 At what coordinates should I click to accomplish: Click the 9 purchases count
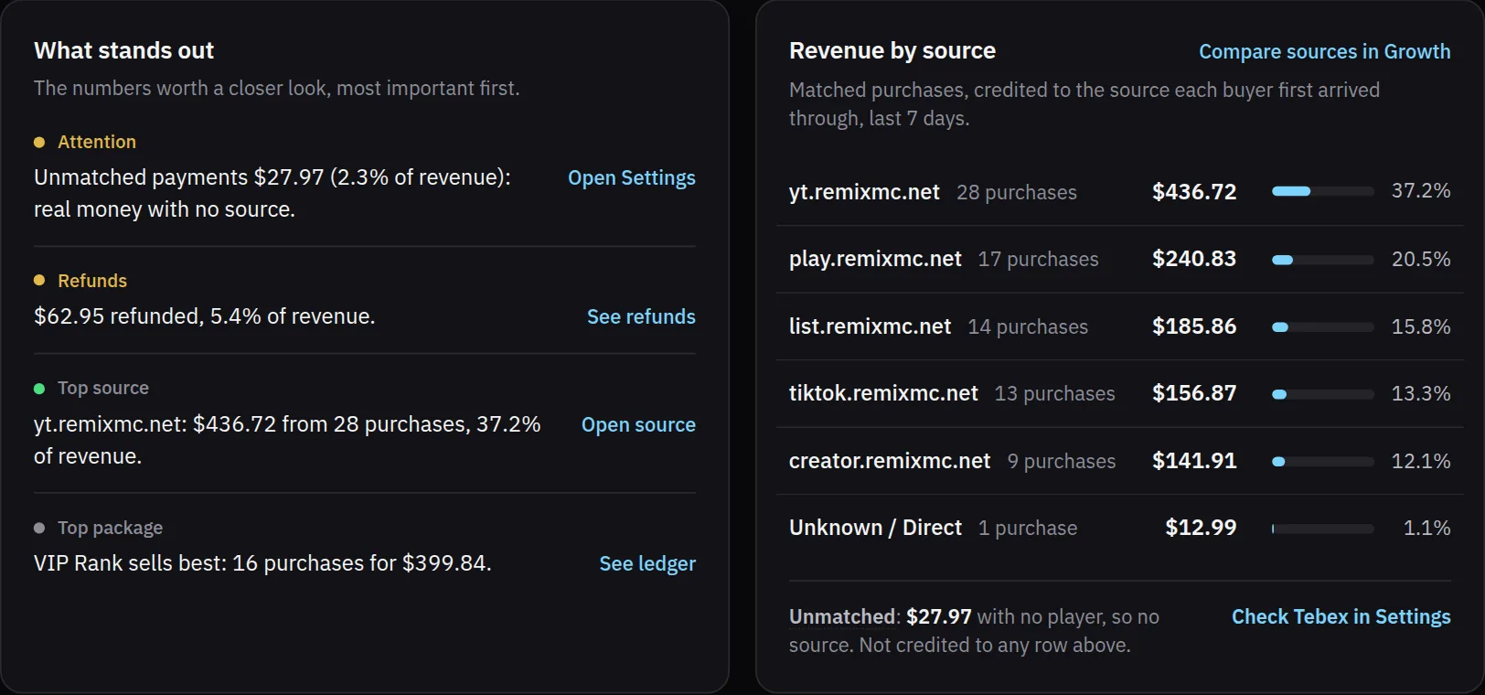(1062, 462)
